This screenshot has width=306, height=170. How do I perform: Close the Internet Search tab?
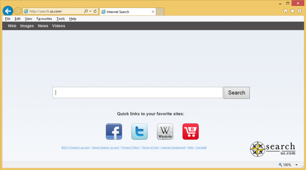coord(153,12)
